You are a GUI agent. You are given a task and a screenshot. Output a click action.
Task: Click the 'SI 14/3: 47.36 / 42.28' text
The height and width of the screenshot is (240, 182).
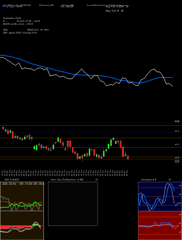tap(28, 21)
